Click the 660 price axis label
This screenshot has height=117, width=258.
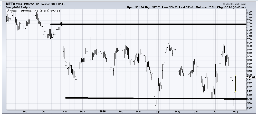click(x=250, y=53)
